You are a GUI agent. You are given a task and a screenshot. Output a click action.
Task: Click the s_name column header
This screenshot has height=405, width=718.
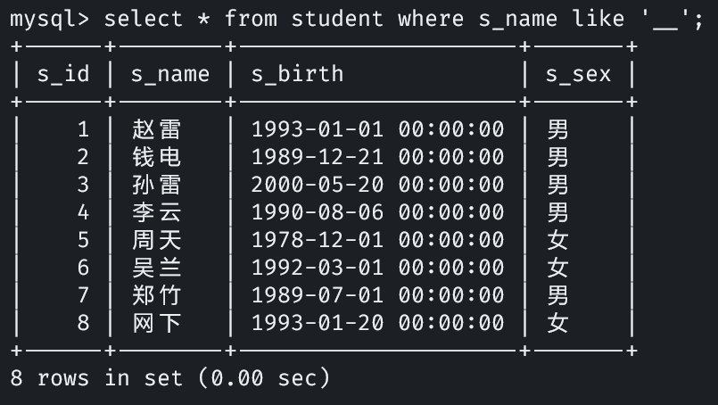(x=170, y=74)
